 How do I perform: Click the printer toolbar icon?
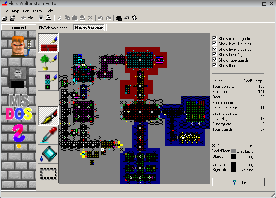tap(49, 18)
